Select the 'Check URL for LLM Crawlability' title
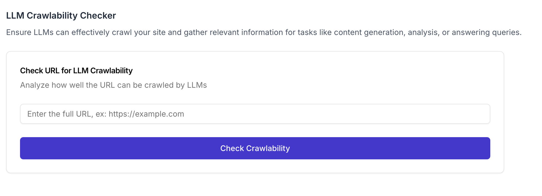This screenshot has width=542, height=196. pos(76,71)
